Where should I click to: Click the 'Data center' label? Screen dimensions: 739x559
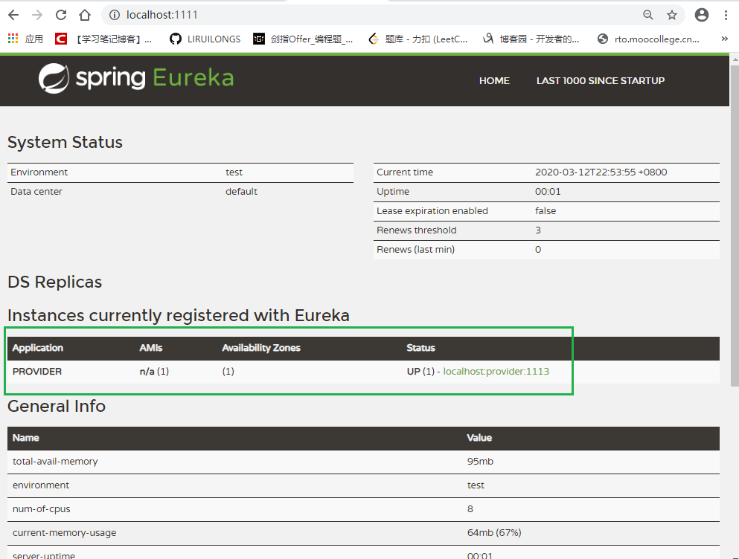pyautogui.click(x=36, y=192)
